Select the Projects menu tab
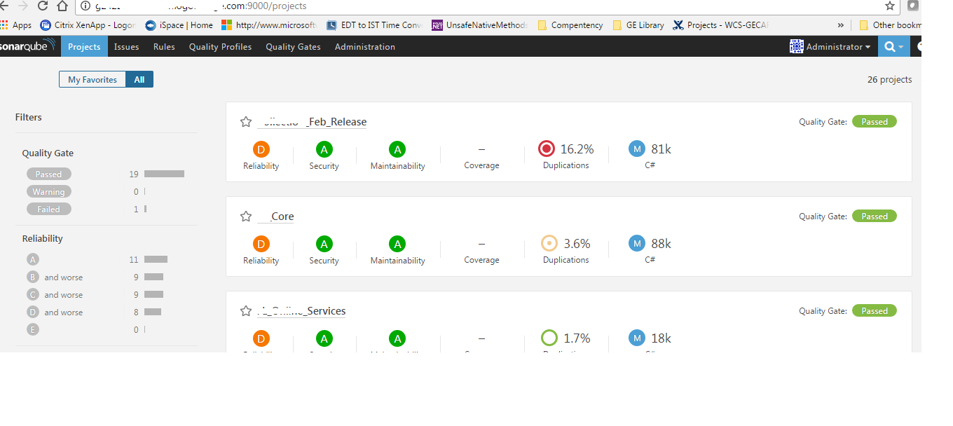 click(84, 47)
